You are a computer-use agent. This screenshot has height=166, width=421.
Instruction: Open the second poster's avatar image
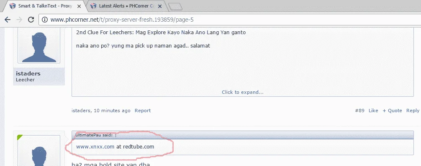39,151
